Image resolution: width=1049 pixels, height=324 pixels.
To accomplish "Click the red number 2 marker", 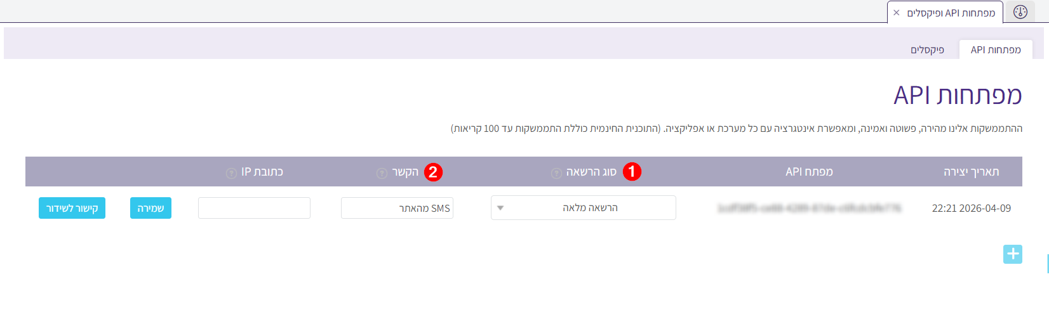I will (x=433, y=172).
